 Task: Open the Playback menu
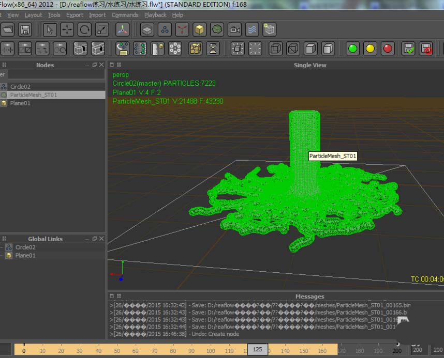tap(155, 15)
